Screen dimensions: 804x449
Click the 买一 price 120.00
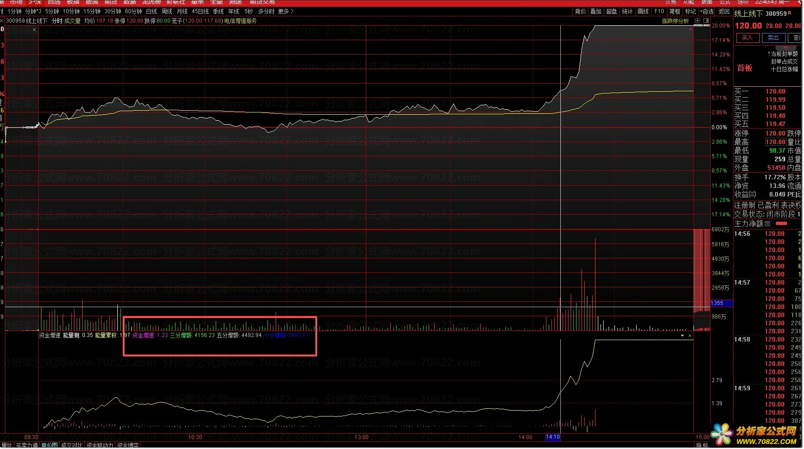776,91
